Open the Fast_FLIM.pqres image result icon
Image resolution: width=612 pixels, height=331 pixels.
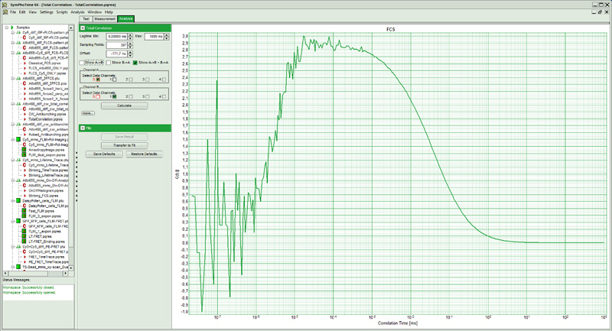[x=24, y=211]
